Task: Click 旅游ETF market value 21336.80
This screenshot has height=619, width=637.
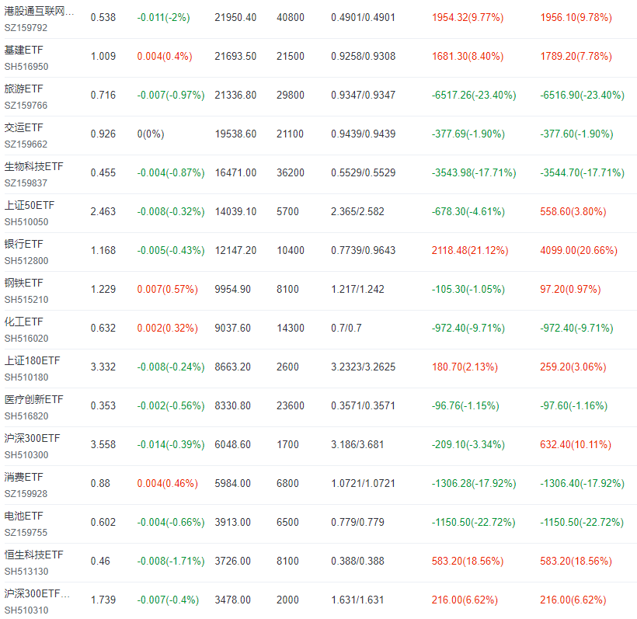Action: [235, 95]
